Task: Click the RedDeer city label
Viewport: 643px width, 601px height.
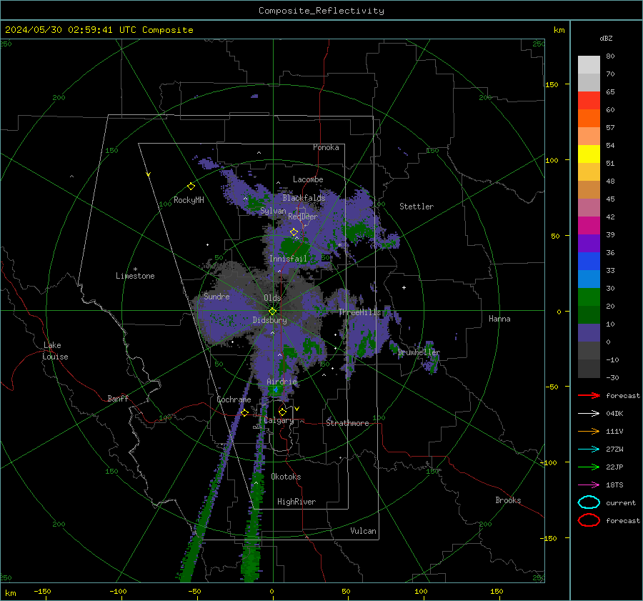Action: point(303,217)
